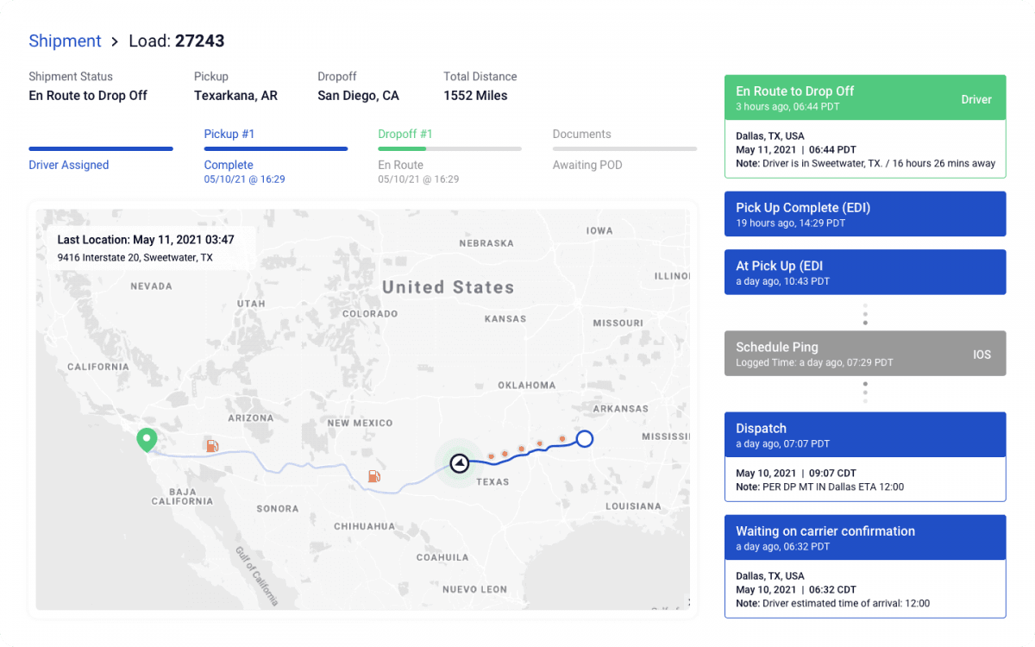Open the Shipment breadcrumb link
Screen dimensions: 1035x647
pyautogui.click(x=65, y=41)
